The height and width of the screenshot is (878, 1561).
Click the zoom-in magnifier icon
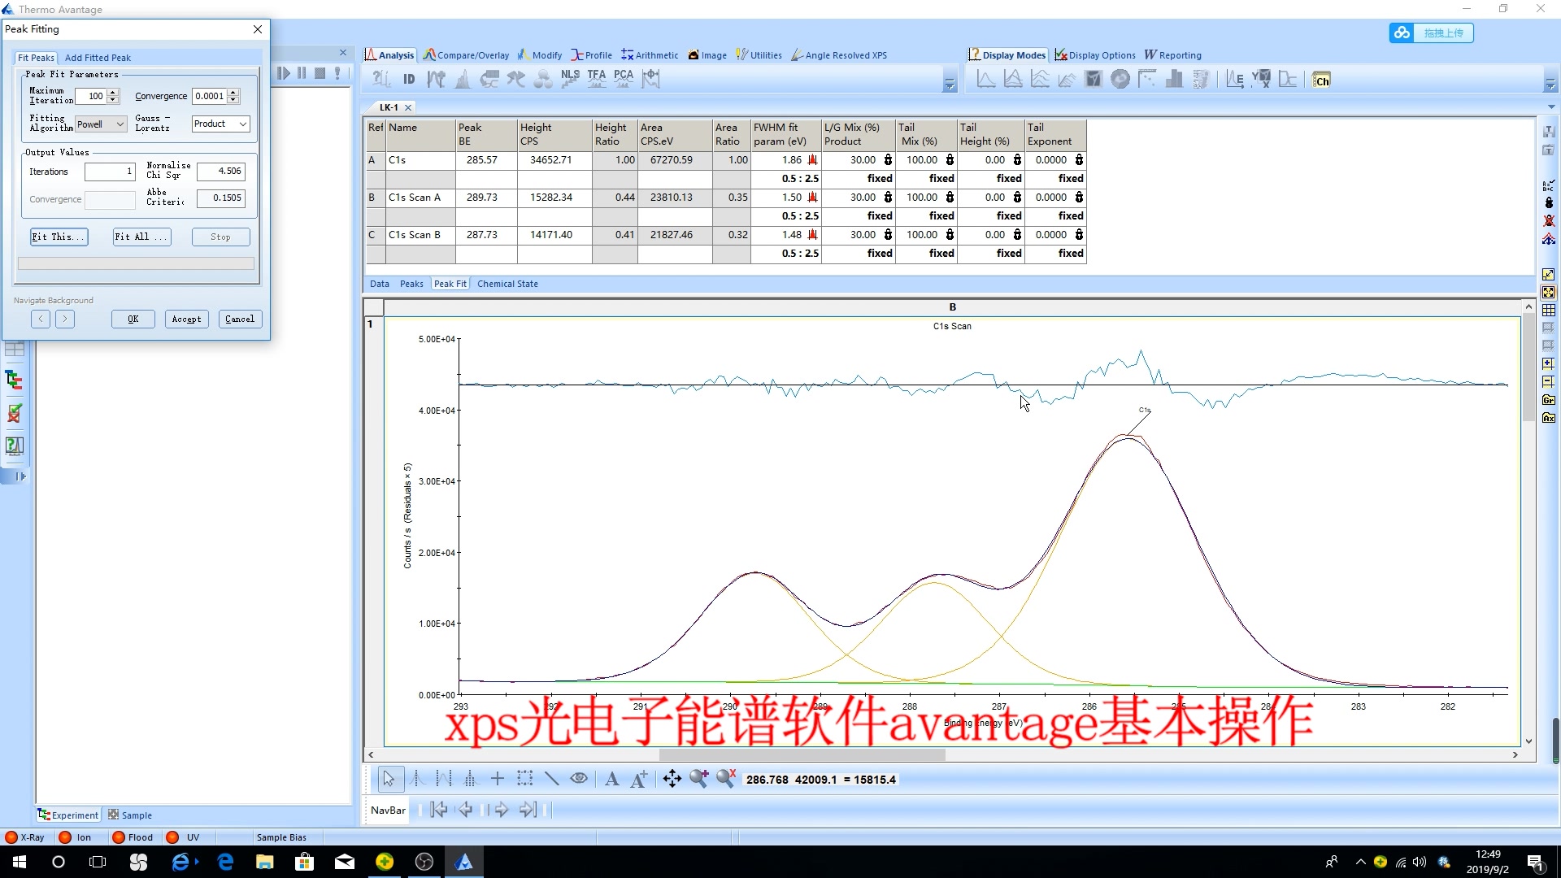click(698, 779)
